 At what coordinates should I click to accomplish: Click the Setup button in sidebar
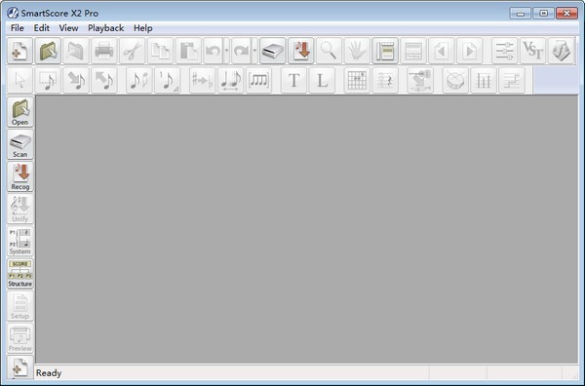pyautogui.click(x=20, y=306)
